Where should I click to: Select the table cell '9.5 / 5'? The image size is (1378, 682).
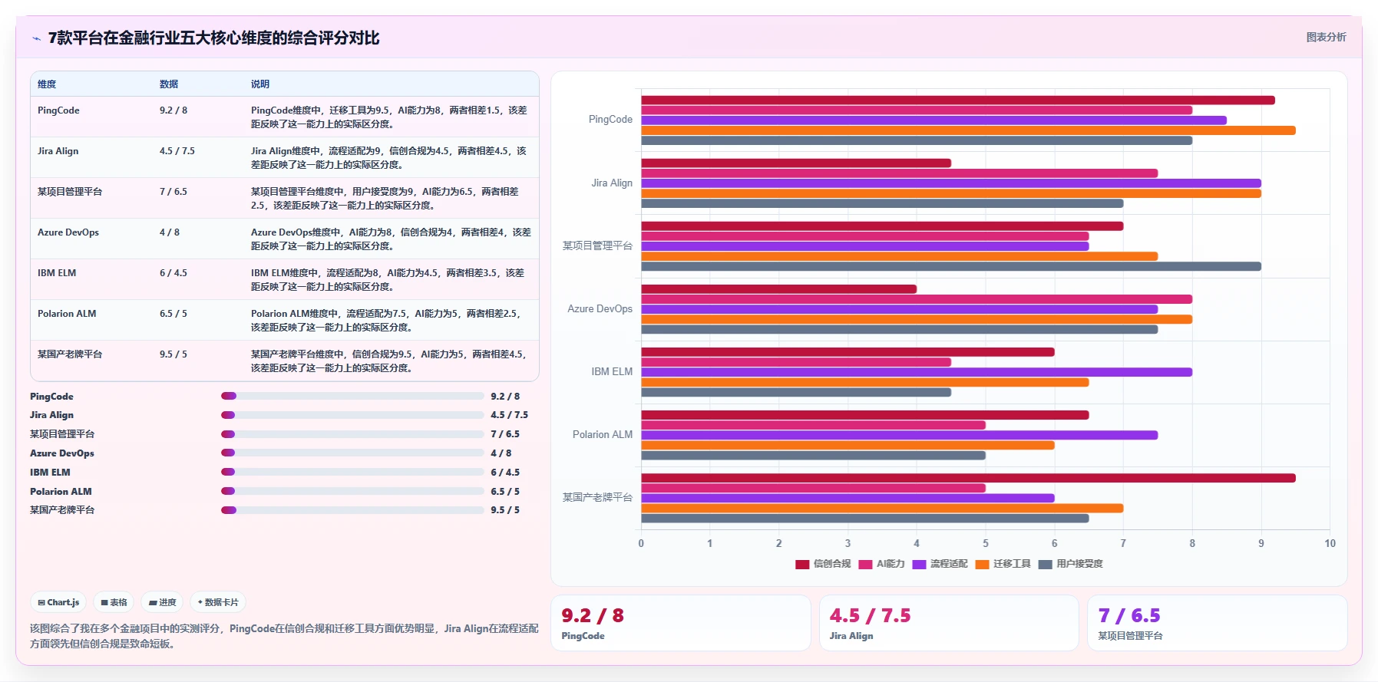[173, 354]
